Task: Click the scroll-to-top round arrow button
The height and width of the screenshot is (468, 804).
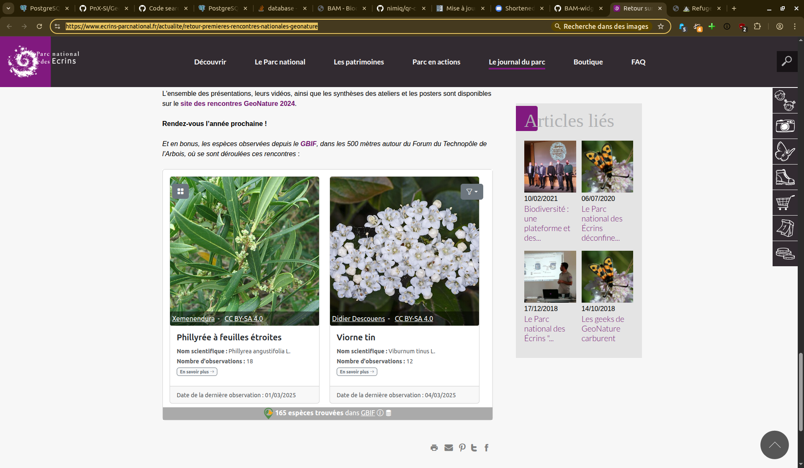Action: click(x=774, y=445)
